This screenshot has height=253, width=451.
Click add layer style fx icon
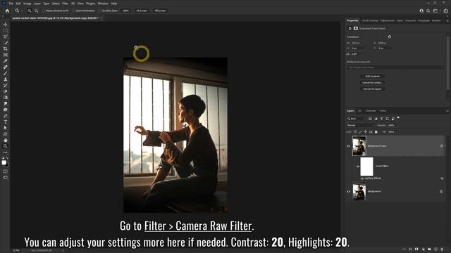click(x=410, y=249)
